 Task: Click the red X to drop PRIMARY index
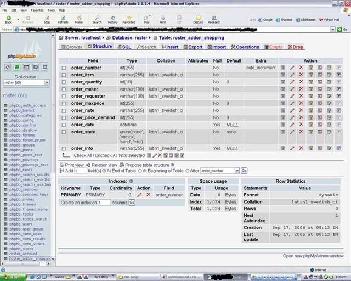(x=148, y=195)
